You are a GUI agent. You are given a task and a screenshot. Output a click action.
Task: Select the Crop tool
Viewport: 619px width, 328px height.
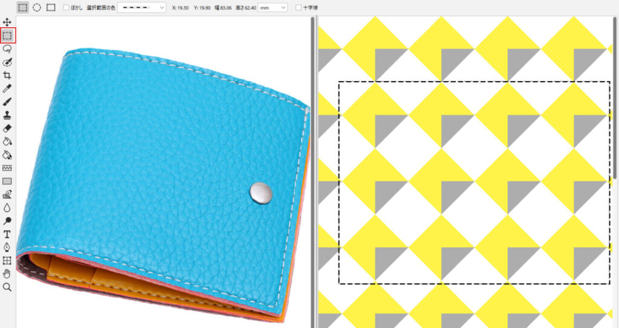[x=7, y=76]
